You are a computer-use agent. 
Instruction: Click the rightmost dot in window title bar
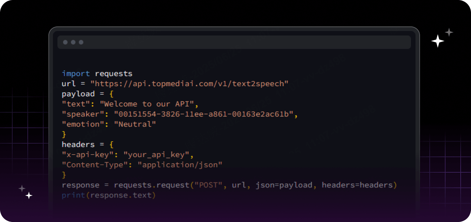pyautogui.click(x=81, y=42)
